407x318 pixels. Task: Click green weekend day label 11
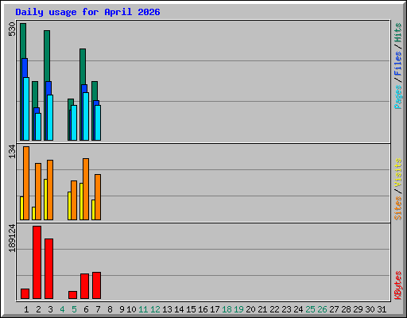click(x=143, y=309)
